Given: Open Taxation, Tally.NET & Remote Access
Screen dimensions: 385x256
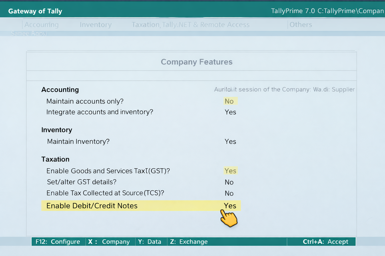Looking at the screenshot, I should (190, 24).
